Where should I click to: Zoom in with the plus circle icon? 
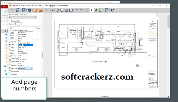[57, 10]
